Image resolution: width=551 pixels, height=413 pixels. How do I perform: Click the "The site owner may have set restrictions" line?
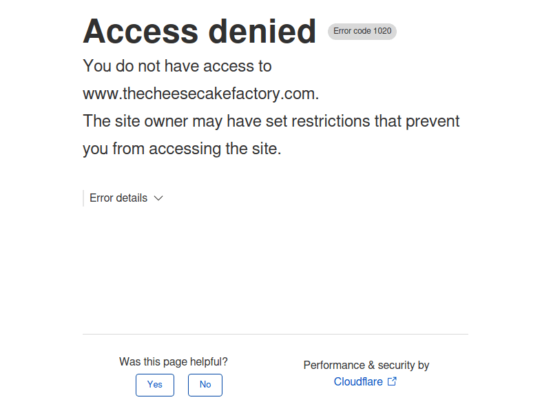271,121
